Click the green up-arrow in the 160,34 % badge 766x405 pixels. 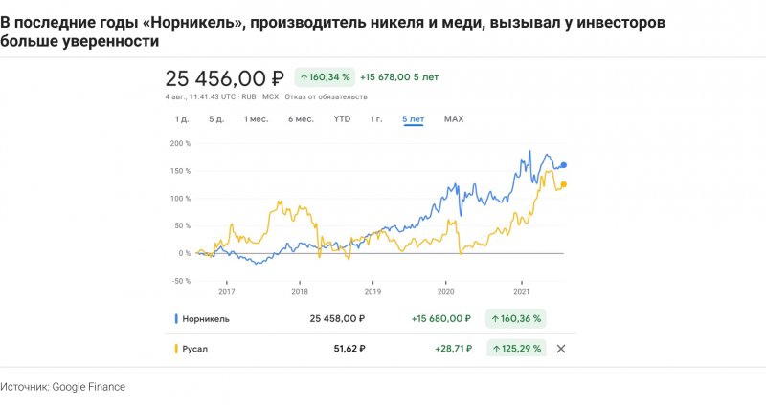coord(304,76)
